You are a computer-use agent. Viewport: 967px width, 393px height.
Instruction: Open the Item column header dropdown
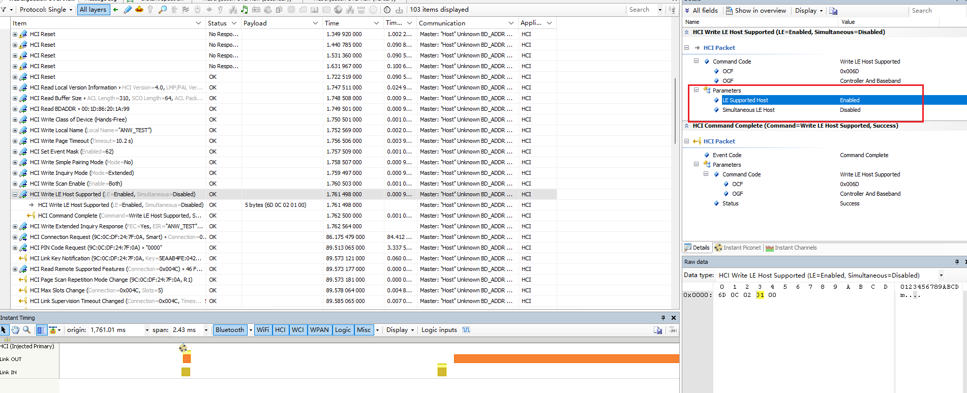click(x=198, y=23)
